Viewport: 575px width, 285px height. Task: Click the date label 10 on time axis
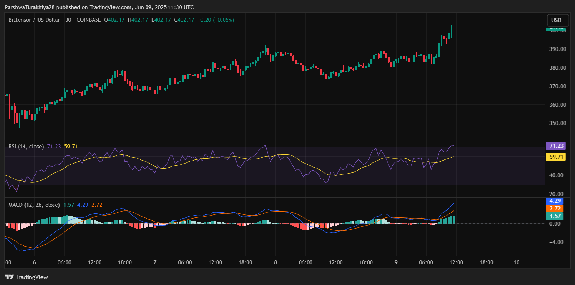tap(517, 262)
